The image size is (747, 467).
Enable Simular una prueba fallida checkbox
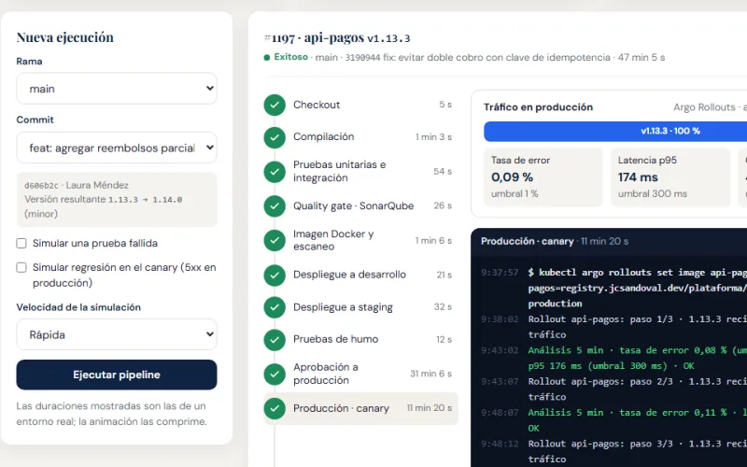coord(21,244)
